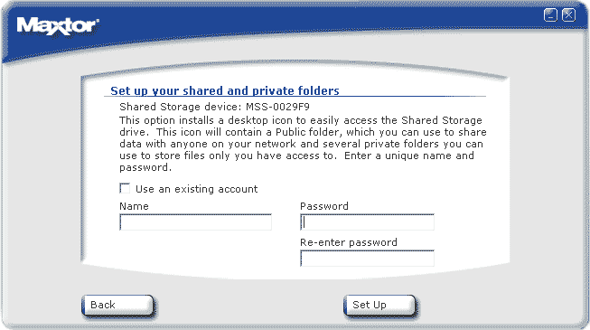Click the device ID text MSS-0029F9
This screenshot has width=590, height=330.
point(277,107)
